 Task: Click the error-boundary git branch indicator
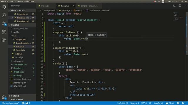click(11, 103)
